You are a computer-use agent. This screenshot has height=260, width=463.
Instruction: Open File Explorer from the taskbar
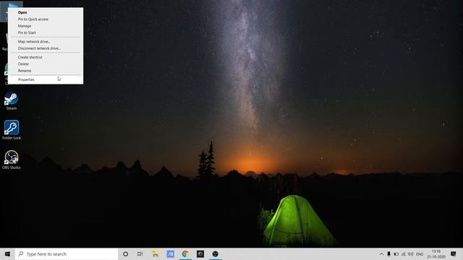pyautogui.click(x=155, y=253)
